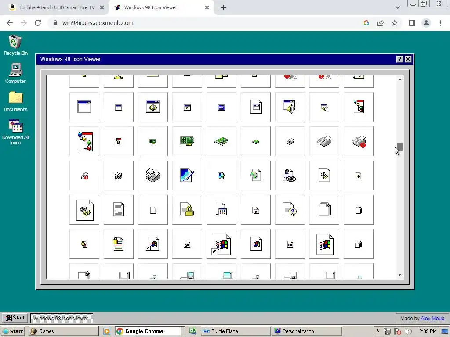Open the Chrome profile avatar menu
Image resolution: width=450 pixels, height=337 pixels.
[x=426, y=23]
